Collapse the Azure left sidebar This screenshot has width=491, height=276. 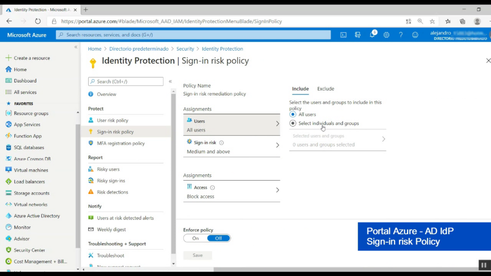pos(76,47)
